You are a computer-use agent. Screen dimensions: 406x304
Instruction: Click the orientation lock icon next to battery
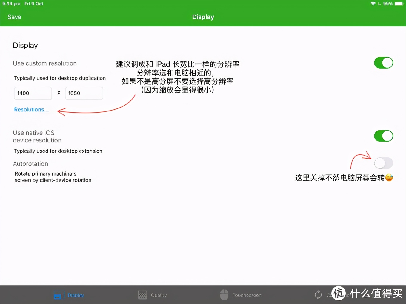click(379, 4)
